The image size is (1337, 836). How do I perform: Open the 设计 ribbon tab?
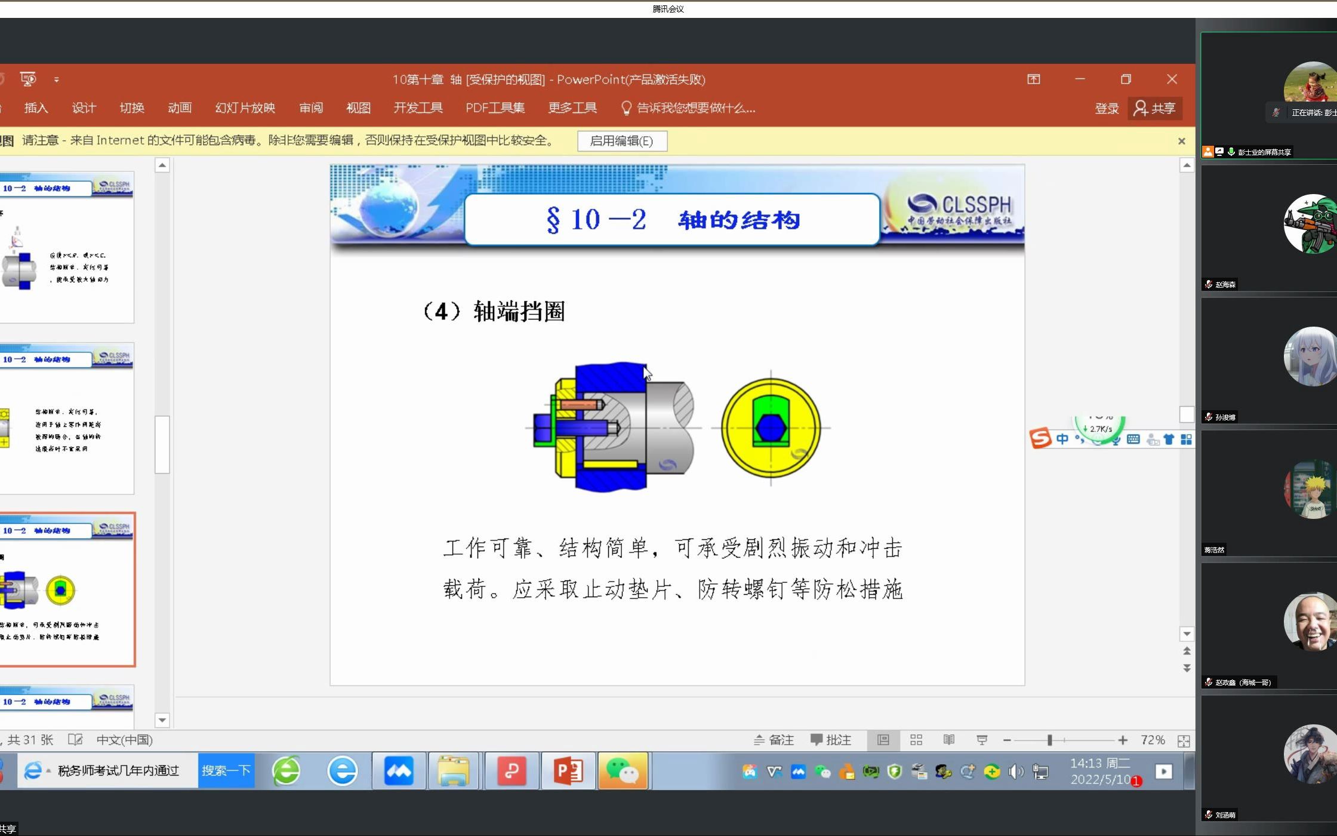[x=84, y=108]
